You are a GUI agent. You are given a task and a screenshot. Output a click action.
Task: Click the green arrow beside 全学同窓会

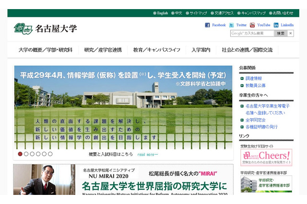tap(242, 120)
